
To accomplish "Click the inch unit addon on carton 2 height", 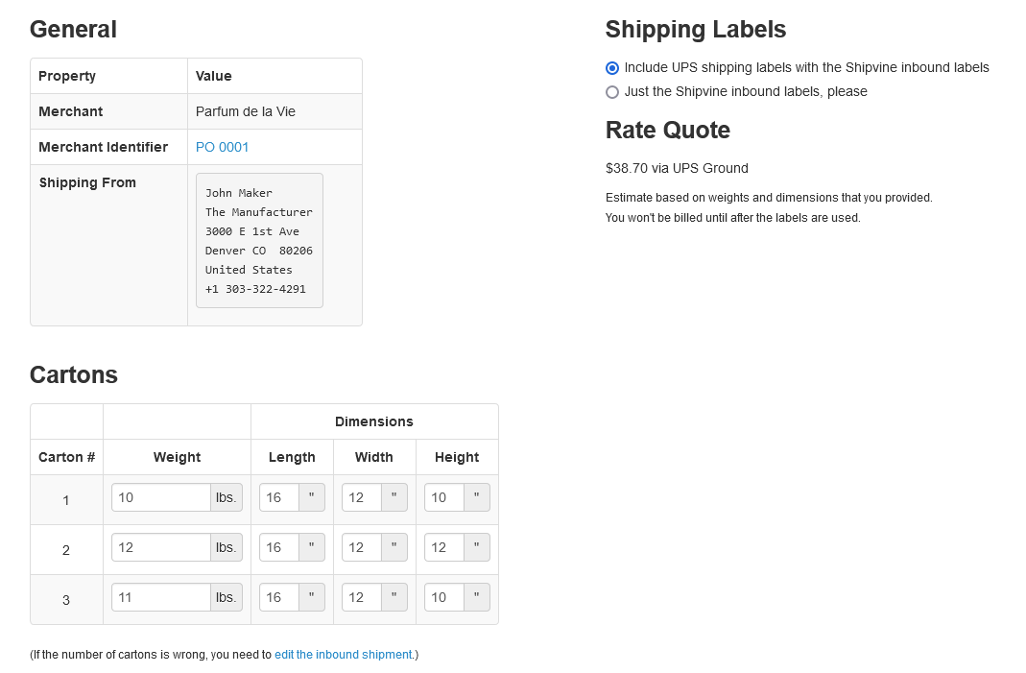I will coord(477,547).
